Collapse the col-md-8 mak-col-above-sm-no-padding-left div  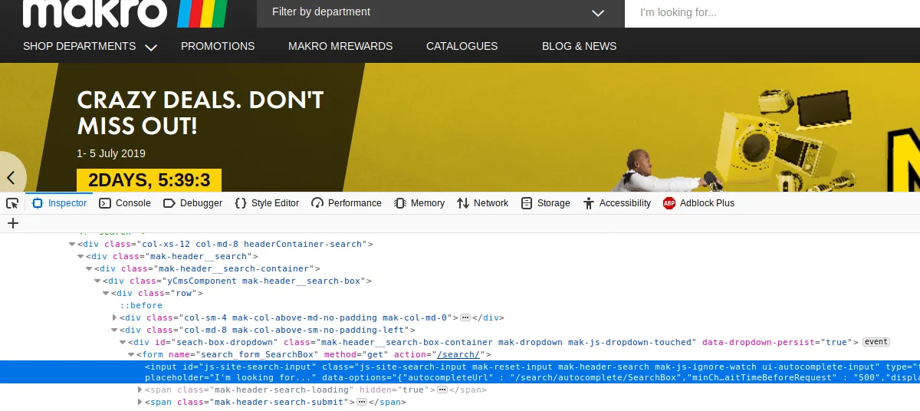114,330
